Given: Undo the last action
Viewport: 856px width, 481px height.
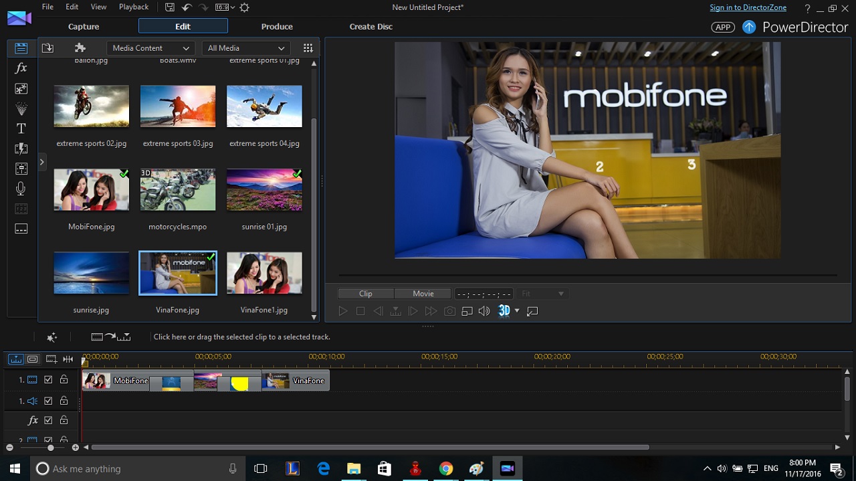Looking at the screenshot, I should click(187, 7).
